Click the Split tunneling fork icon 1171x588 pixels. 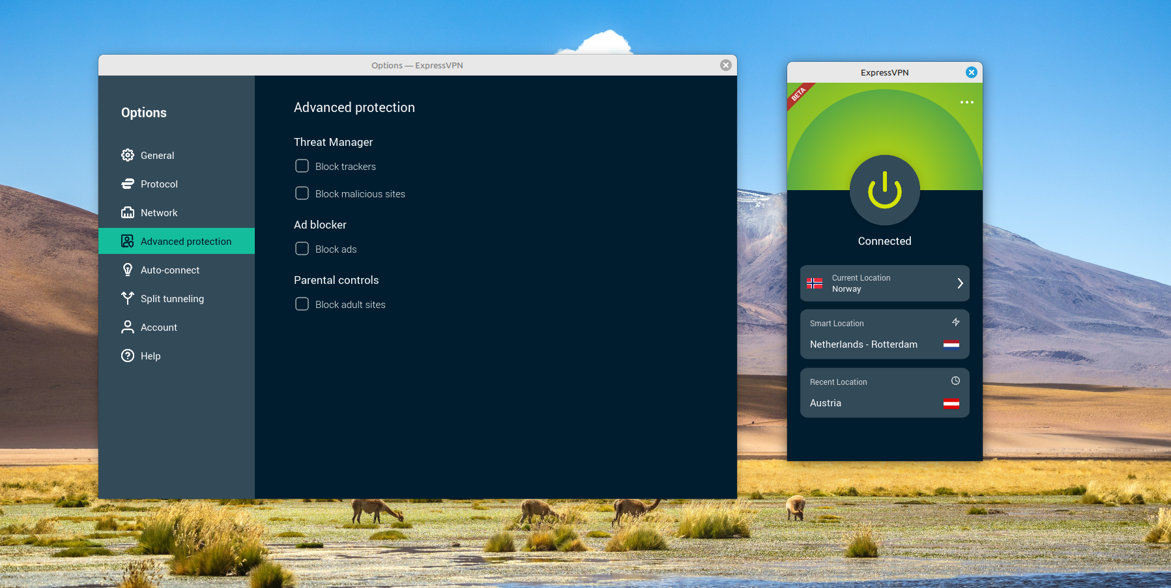tap(128, 298)
